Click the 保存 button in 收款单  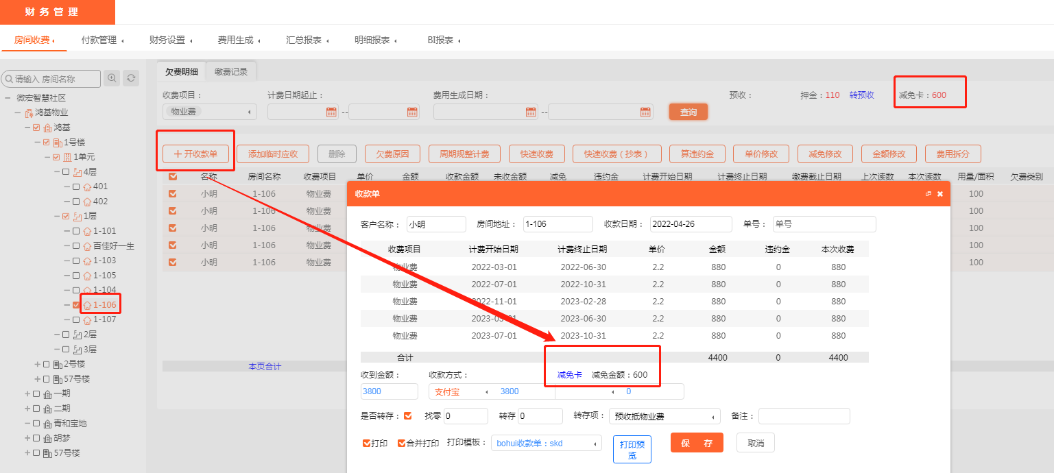(696, 443)
